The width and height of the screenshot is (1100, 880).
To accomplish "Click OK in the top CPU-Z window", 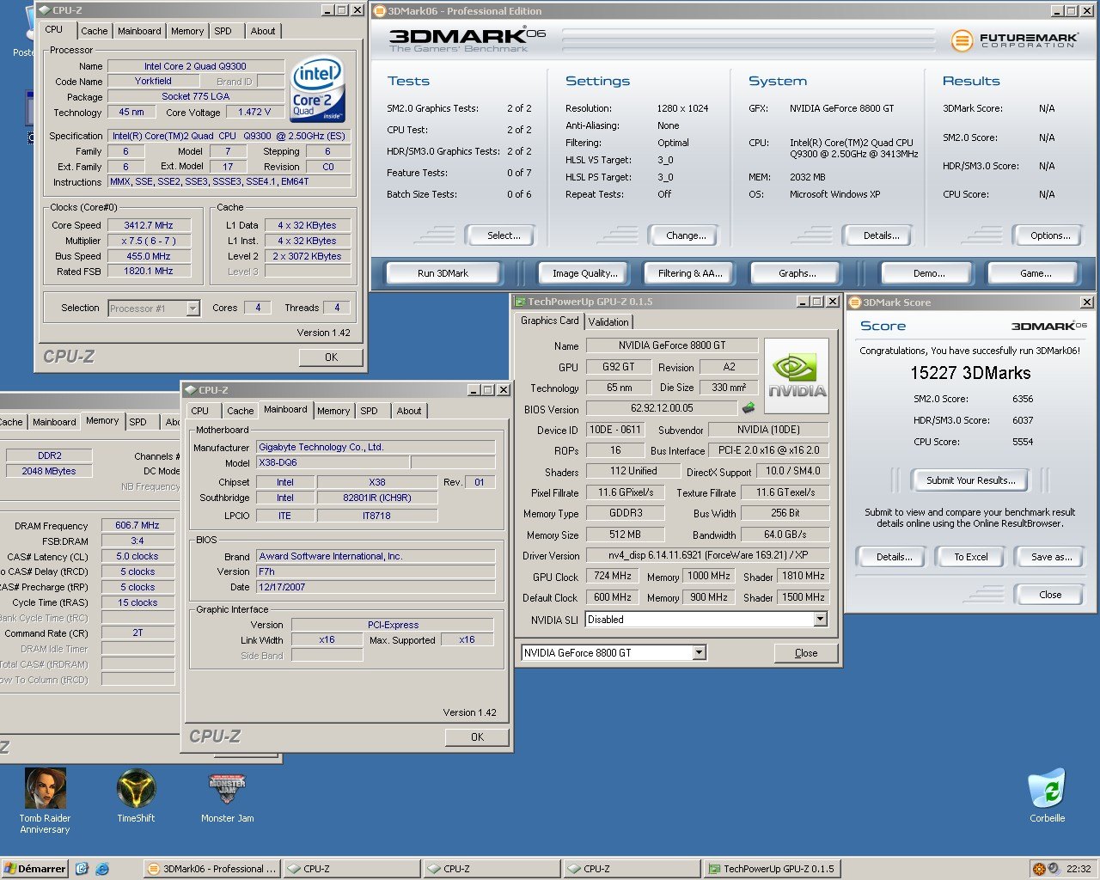I will tap(331, 357).
